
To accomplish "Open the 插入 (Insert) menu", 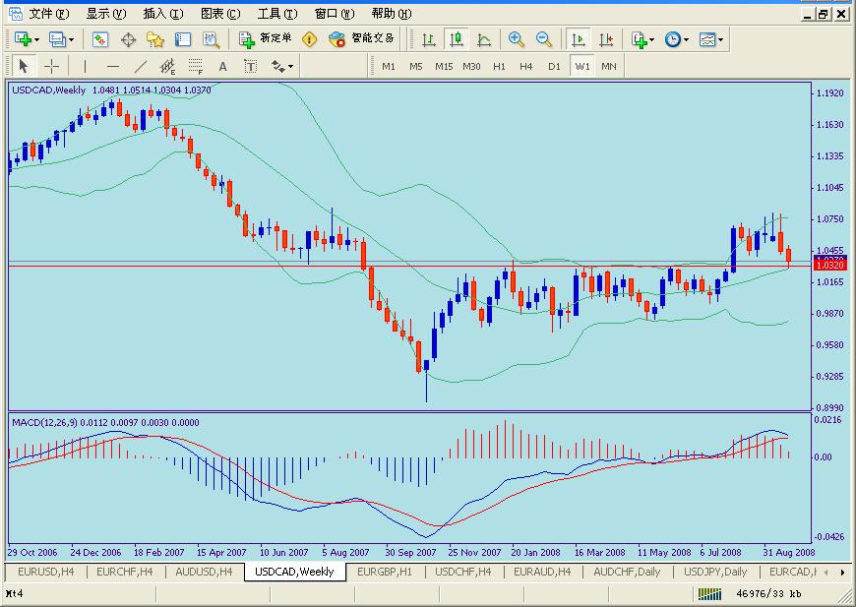I will (162, 14).
